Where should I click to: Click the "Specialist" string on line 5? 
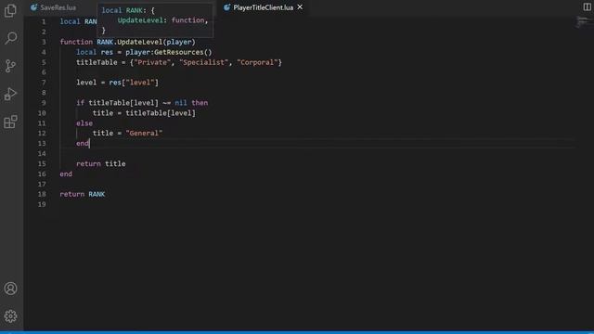[204, 62]
